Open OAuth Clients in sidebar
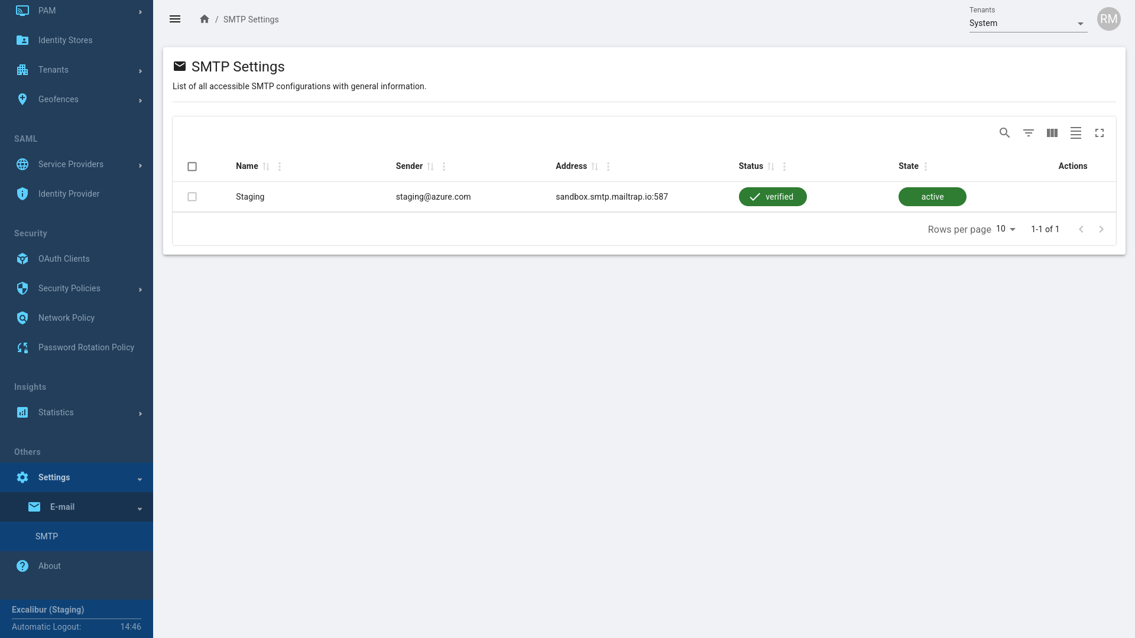Viewport: 1135px width, 638px height. (x=64, y=259)
